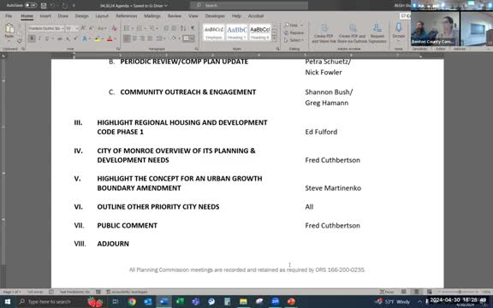The height and width of the screenshot is (308, 493).
Task: Open Zoom app from taskbar
Action: pos(276,302)
